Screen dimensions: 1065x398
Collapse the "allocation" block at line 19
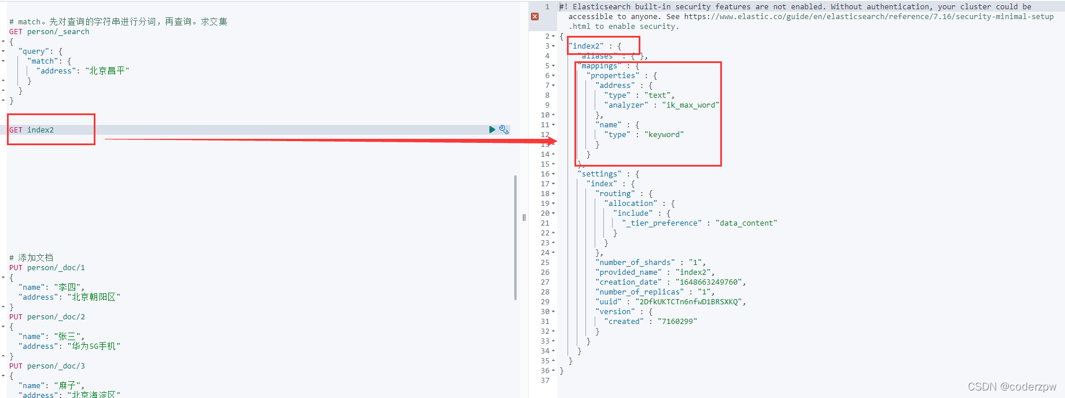pos(553,204)
